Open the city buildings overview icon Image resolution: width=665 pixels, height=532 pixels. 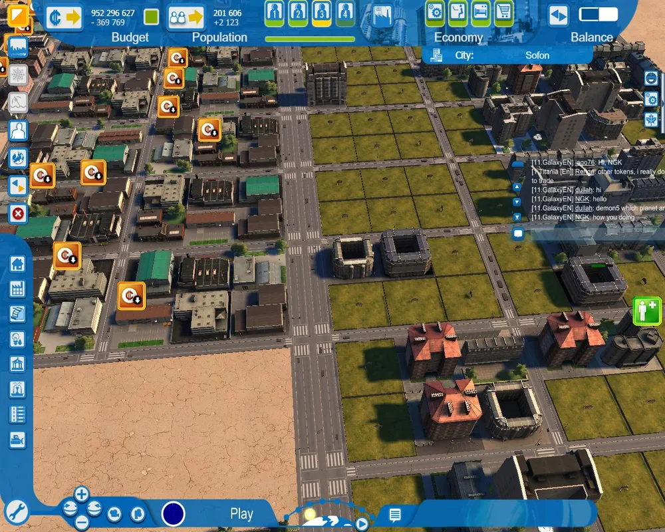382,16
